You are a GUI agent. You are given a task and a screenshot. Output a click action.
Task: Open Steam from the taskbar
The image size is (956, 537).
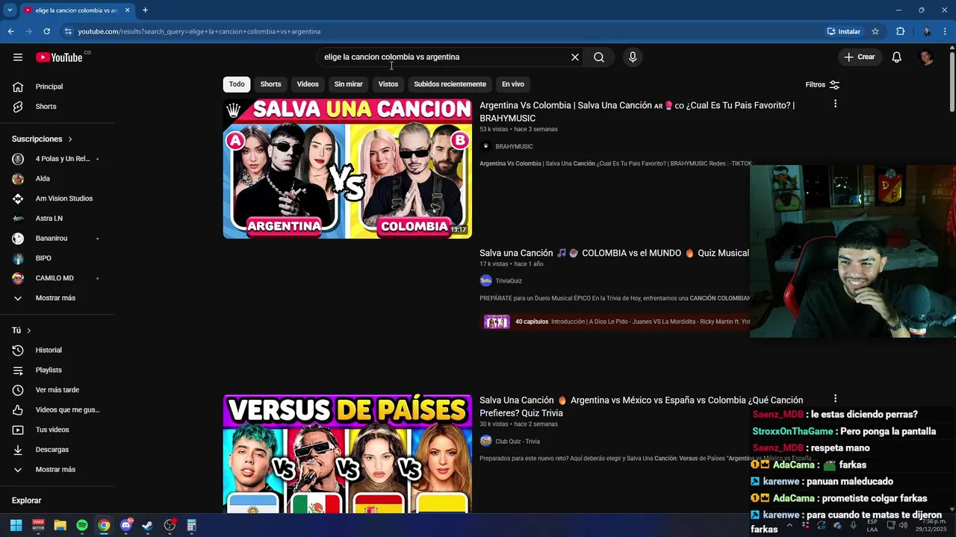(148, 526)
